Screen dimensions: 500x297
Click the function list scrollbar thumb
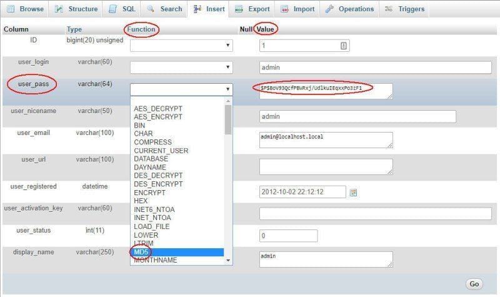point(228,119)
